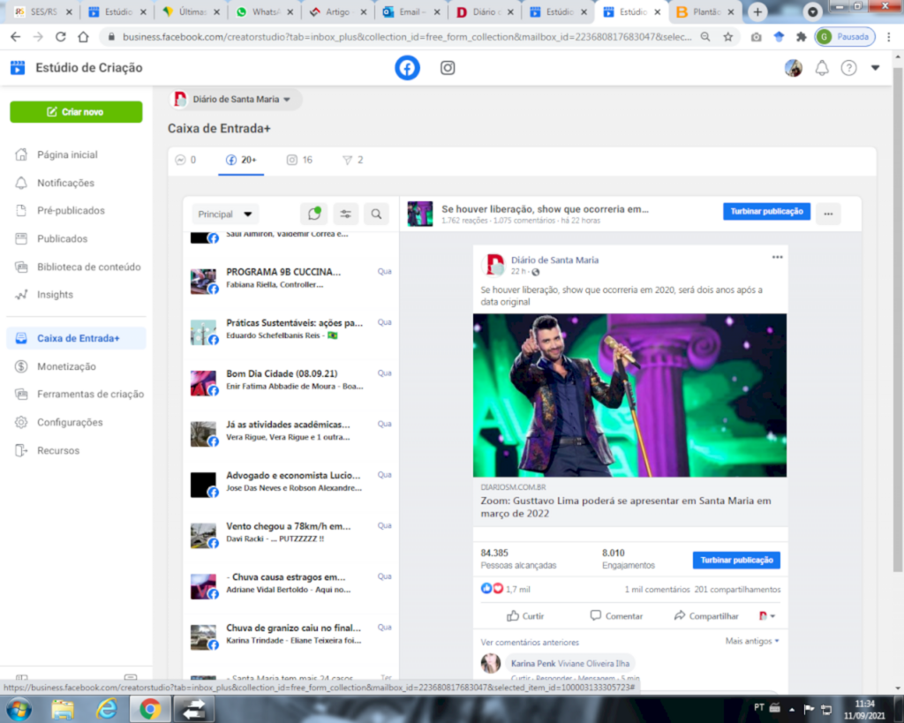Open the help question mark icon
904x723 pixels.
pyautogui.click(x=848, y=68)
